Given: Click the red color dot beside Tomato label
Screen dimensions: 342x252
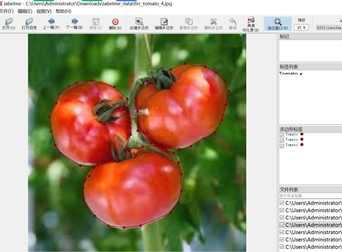Looking at the screenshot, I should 301,74.
